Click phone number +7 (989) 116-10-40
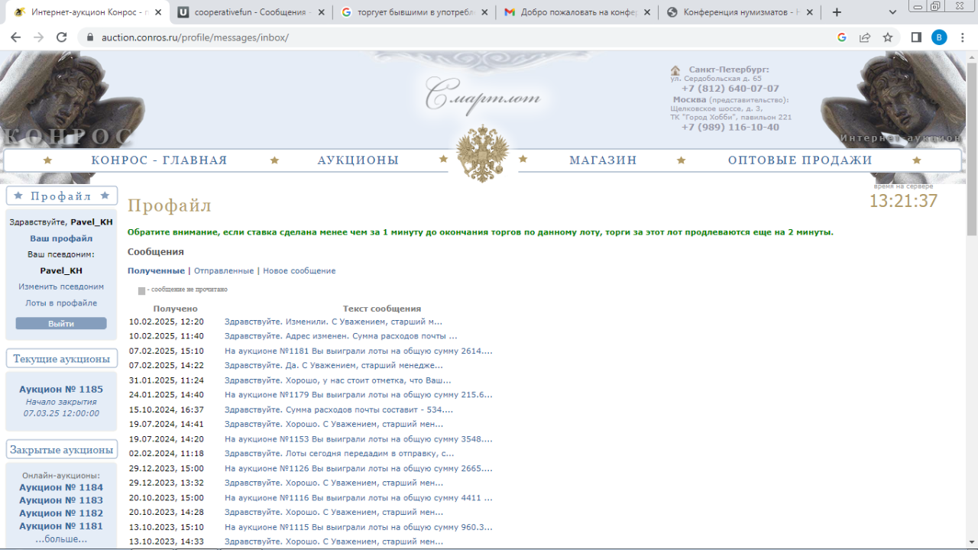This screenshot has height=550, width=978. coord(730,128)
